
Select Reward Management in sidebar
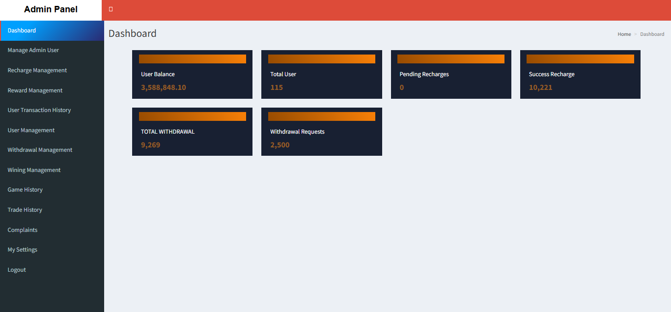(x=35, y=90)
